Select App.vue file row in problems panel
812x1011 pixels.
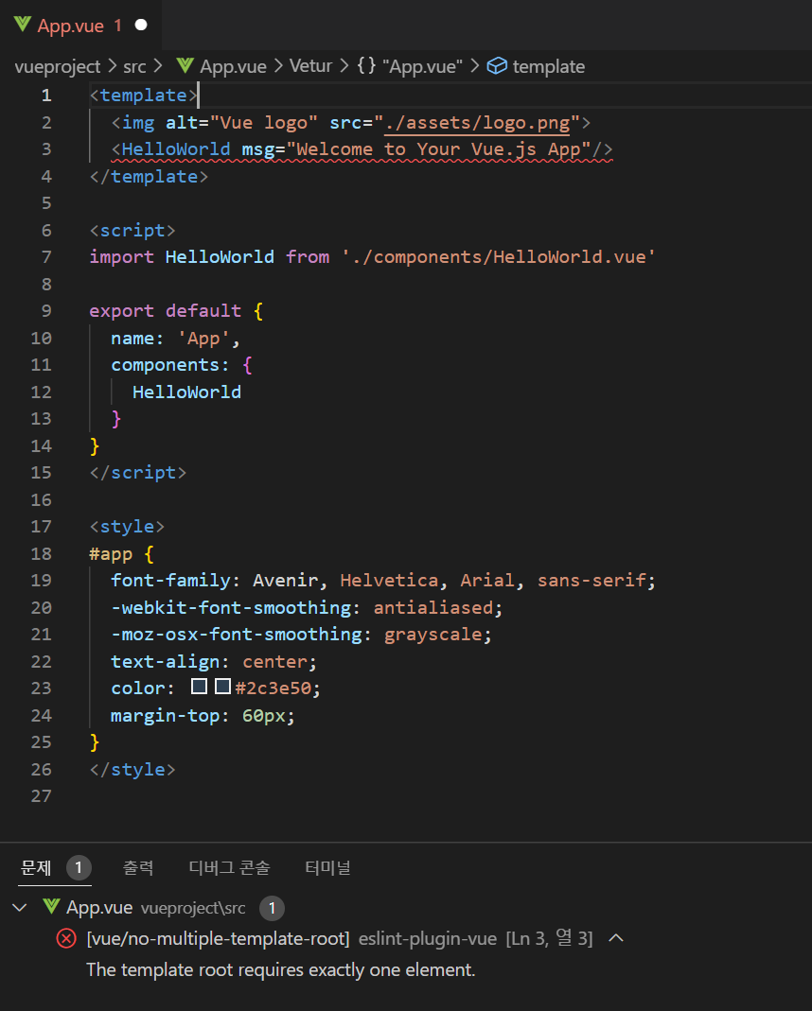(x=406, y=908)
